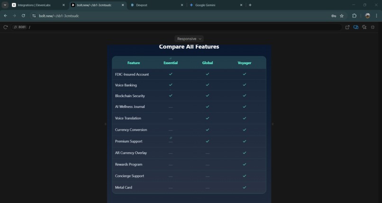Select the Voice Banking row label

pyautogui.click(x=126, y=85)
